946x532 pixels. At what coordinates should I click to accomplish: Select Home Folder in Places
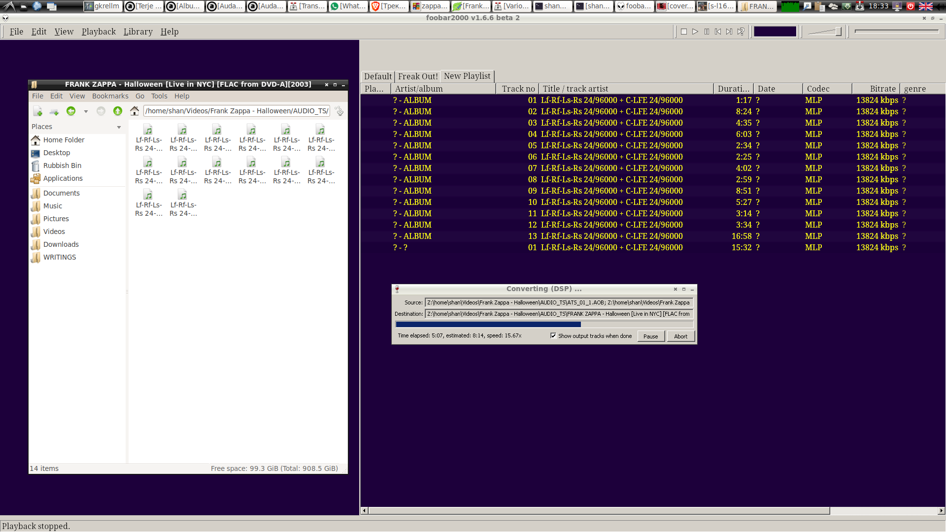(64, 140)
